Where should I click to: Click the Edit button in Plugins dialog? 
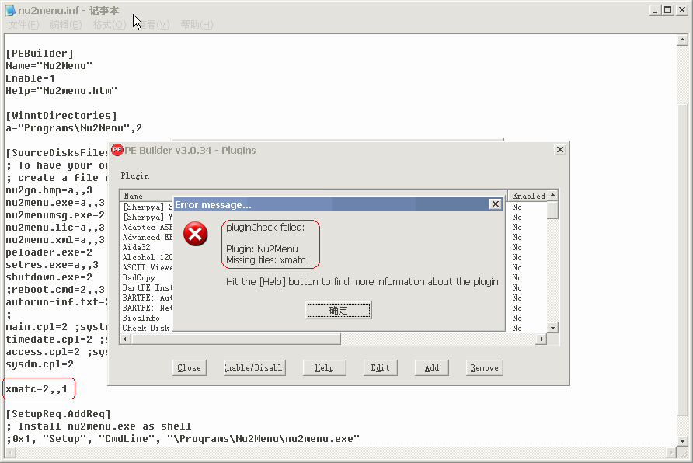click(380, 367)
